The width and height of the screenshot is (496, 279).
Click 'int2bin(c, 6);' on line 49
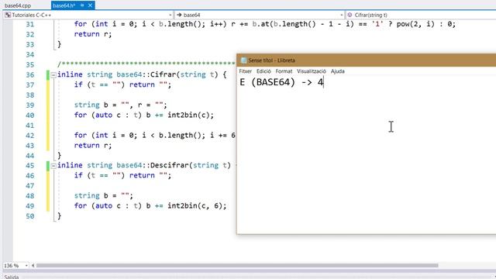point(197,206)
